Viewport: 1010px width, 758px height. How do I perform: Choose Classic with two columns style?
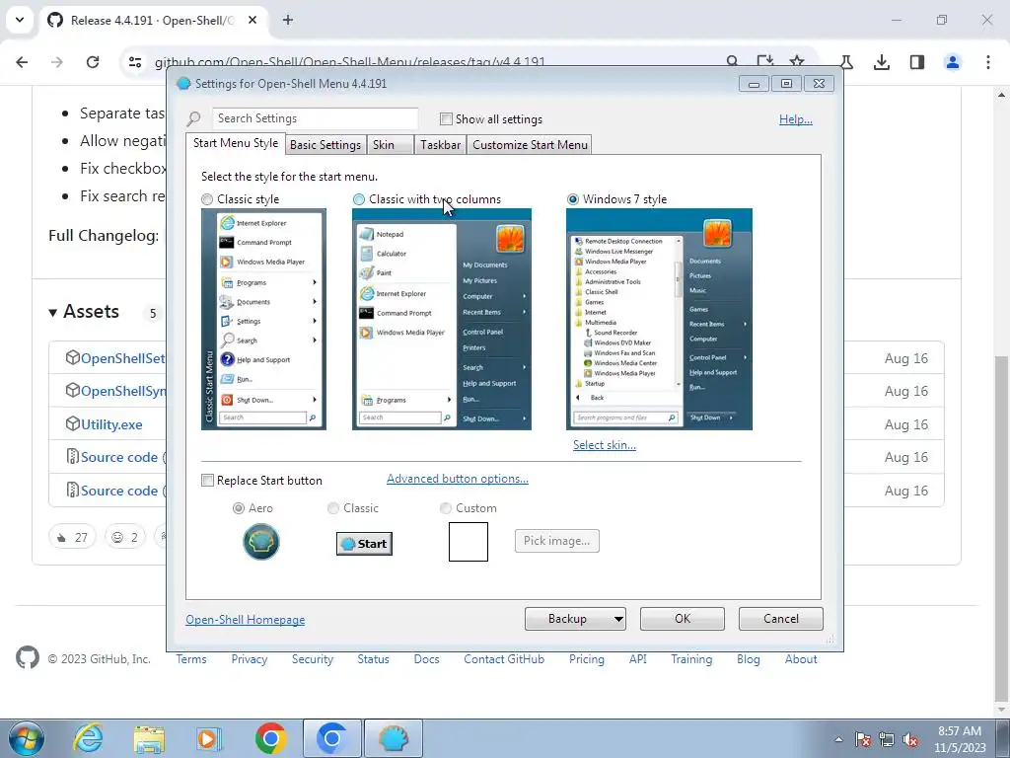point(359,199)
